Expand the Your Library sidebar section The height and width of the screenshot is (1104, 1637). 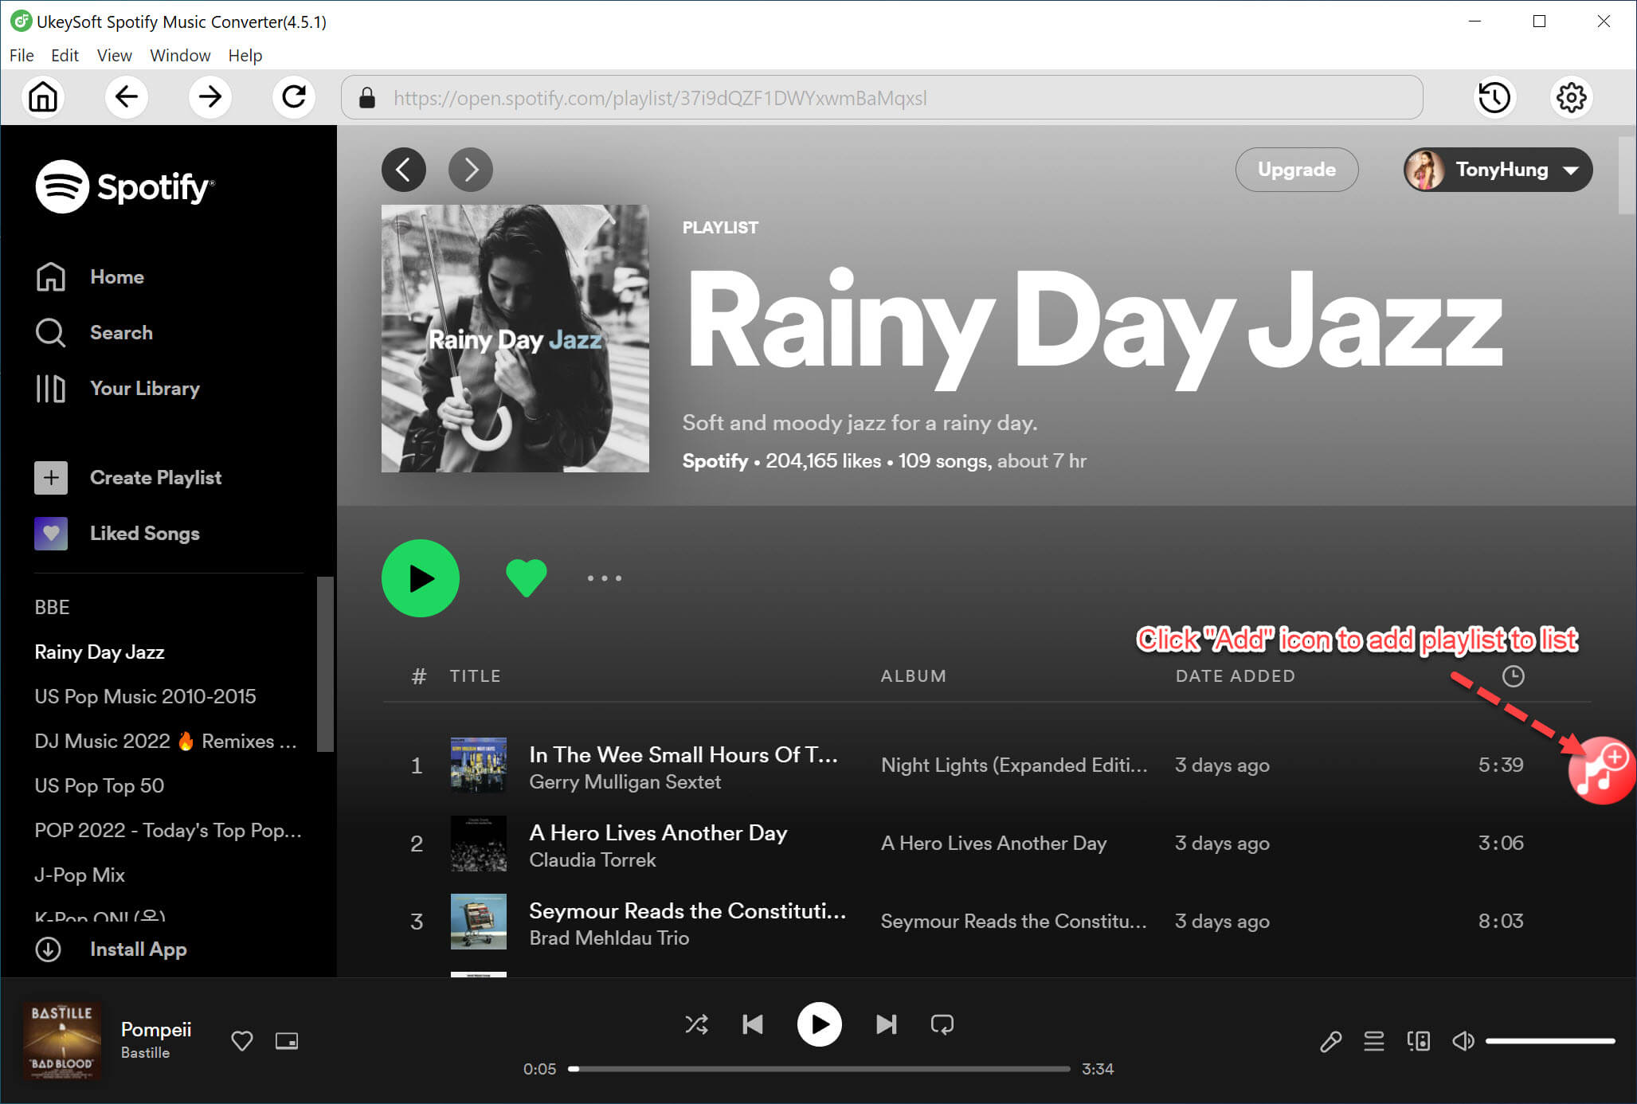[145, 388]
